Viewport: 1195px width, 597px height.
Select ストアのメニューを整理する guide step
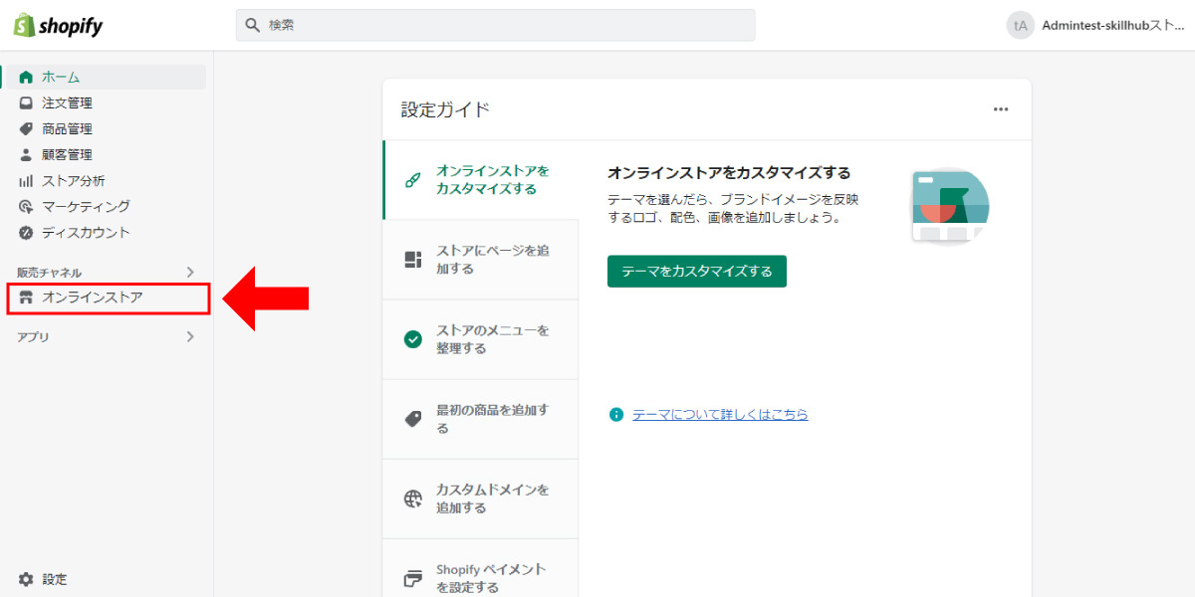(481, 339)
